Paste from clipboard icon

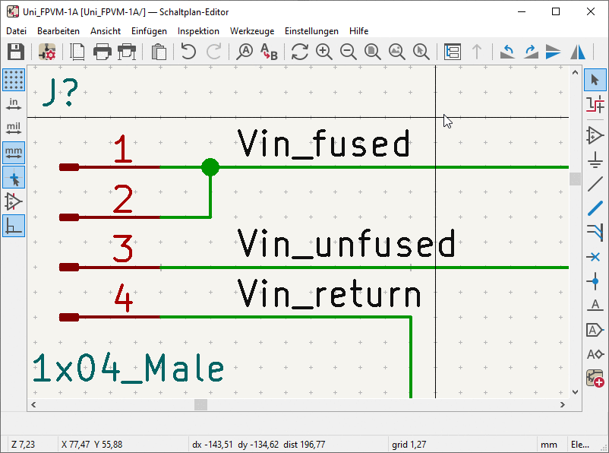pyautogui.click(x=159, y=52)
